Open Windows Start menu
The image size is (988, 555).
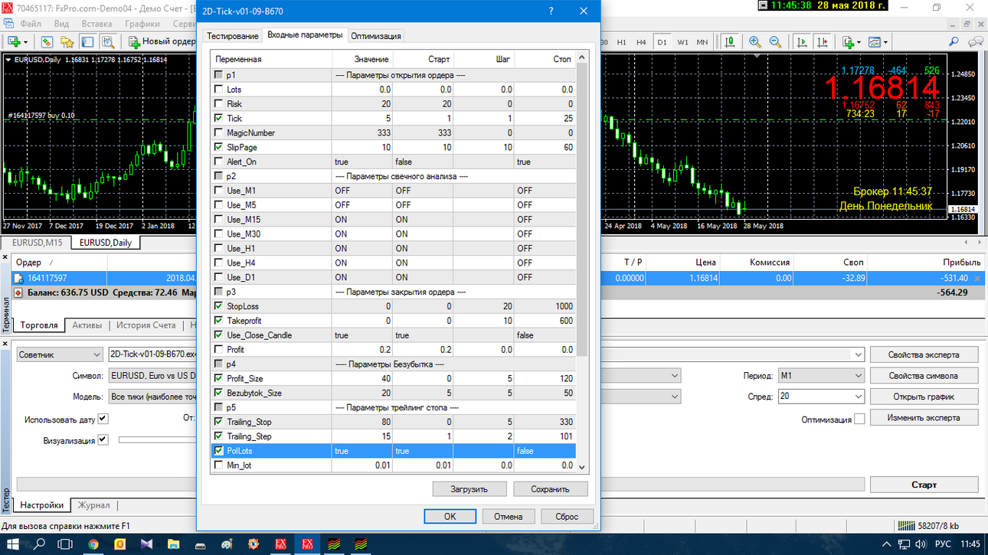(x=13, y=544)
